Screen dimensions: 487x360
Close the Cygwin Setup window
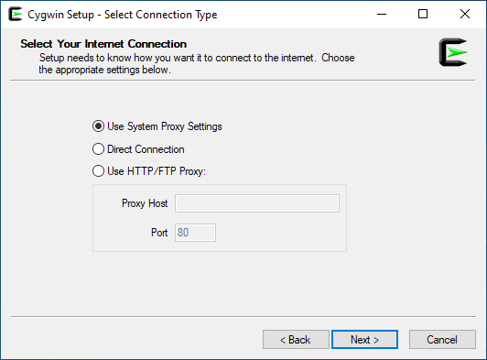click(x=465, y=14)
